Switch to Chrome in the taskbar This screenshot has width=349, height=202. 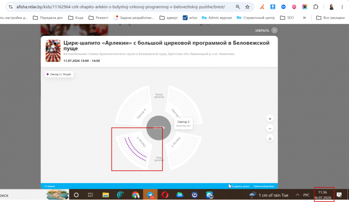135,195
